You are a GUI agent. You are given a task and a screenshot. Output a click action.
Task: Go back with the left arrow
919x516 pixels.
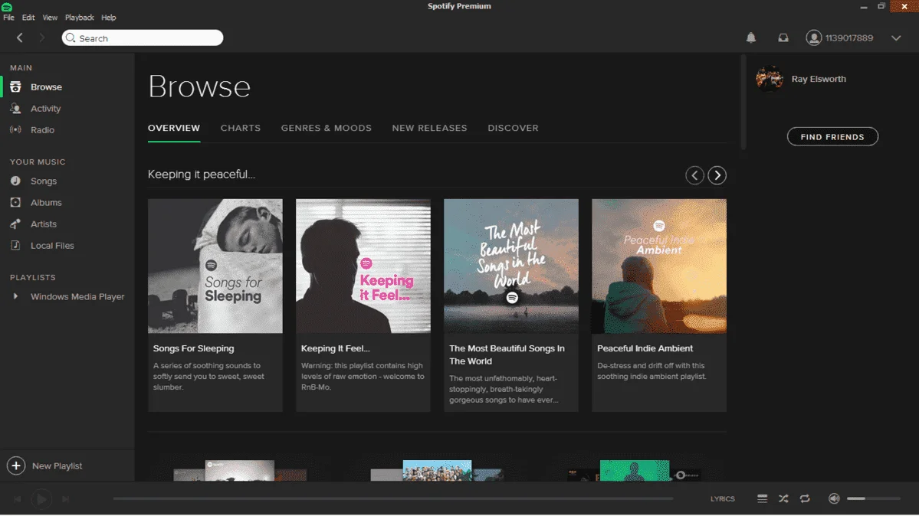tap(20, 38)
